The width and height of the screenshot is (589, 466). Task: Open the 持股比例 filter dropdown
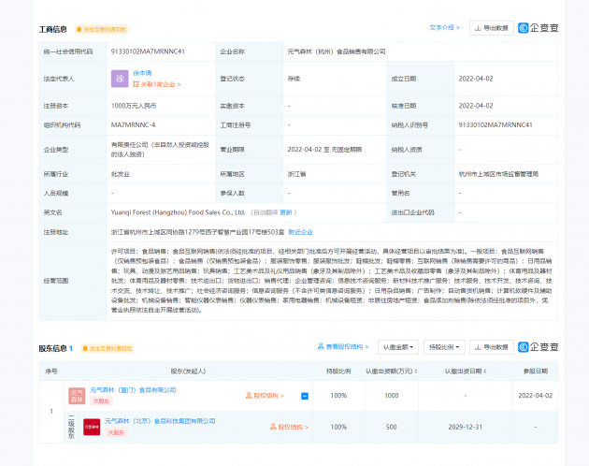point(444,347)
